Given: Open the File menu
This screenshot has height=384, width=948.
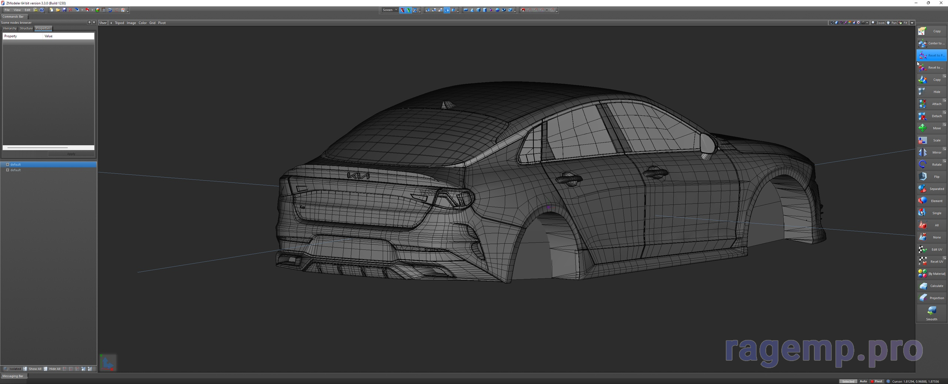Looking at the screenshot, I should (x=7, y=10).
